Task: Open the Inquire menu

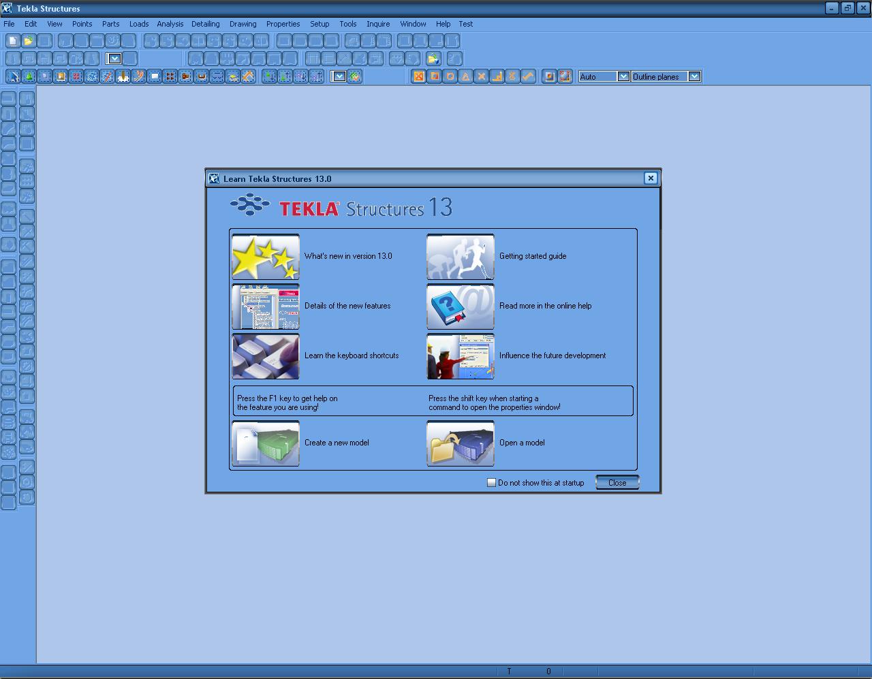Action: click(x=378, y=24)
